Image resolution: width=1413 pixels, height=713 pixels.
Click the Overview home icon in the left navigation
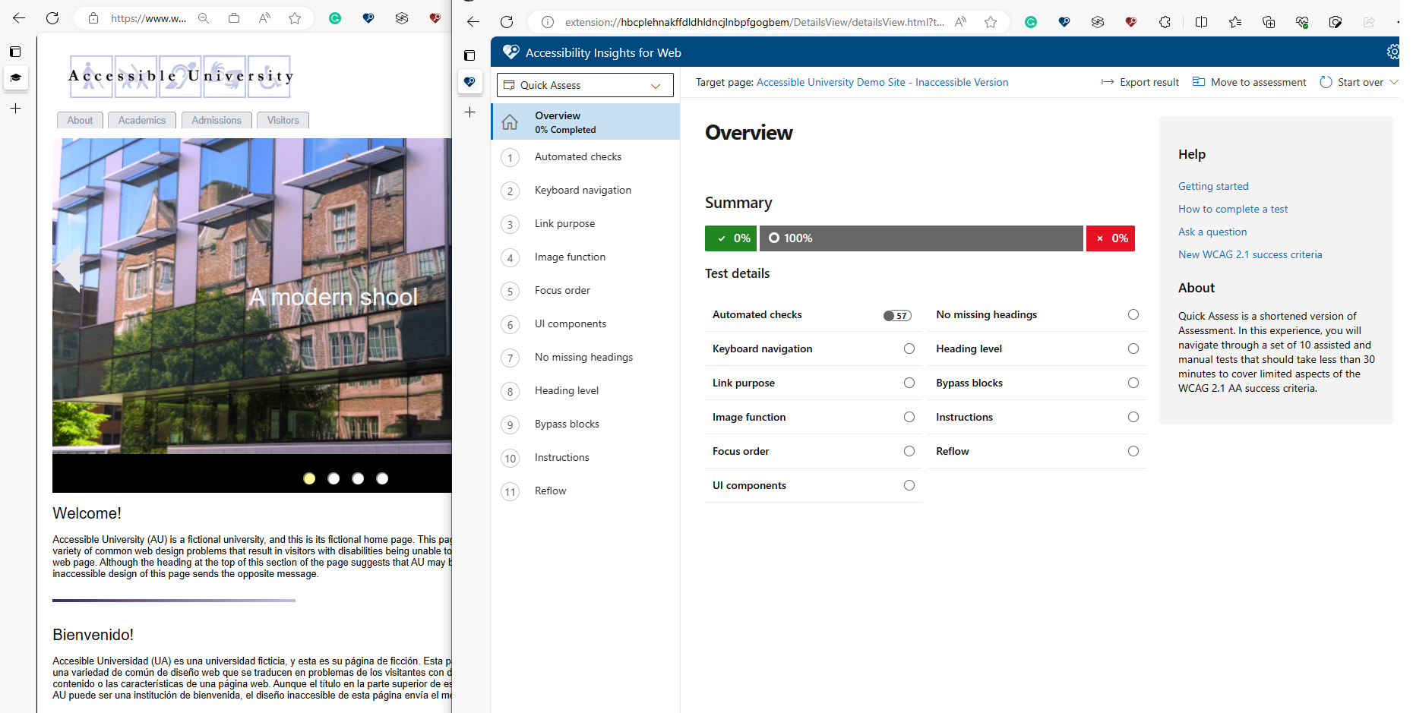click(510, 121)
